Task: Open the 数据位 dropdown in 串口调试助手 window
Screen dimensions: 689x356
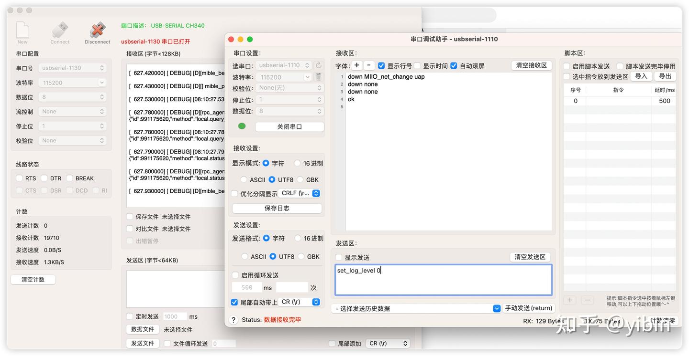Action: [x=290, y=111]
